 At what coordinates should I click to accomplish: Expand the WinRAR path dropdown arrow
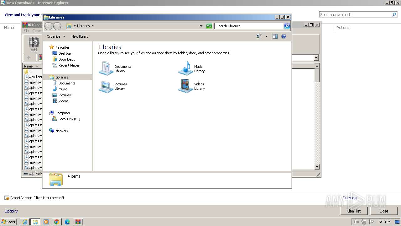tap(316, 58)
